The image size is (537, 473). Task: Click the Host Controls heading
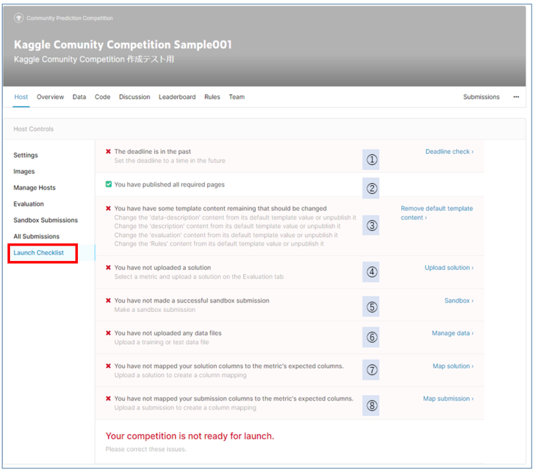34,129
